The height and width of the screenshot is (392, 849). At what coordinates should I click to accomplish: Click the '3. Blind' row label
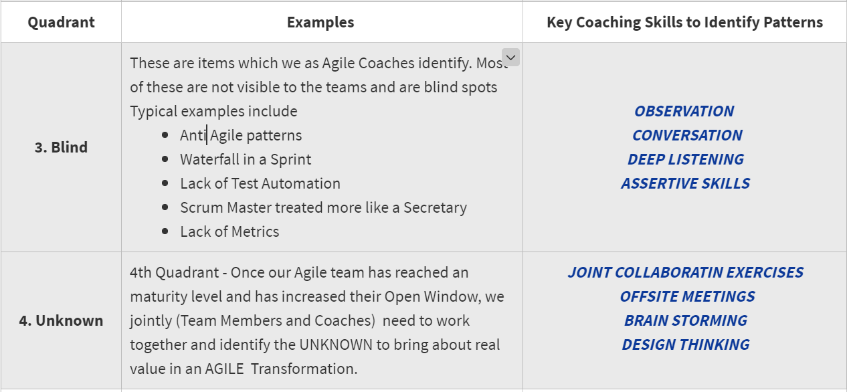tap(61, 147)
